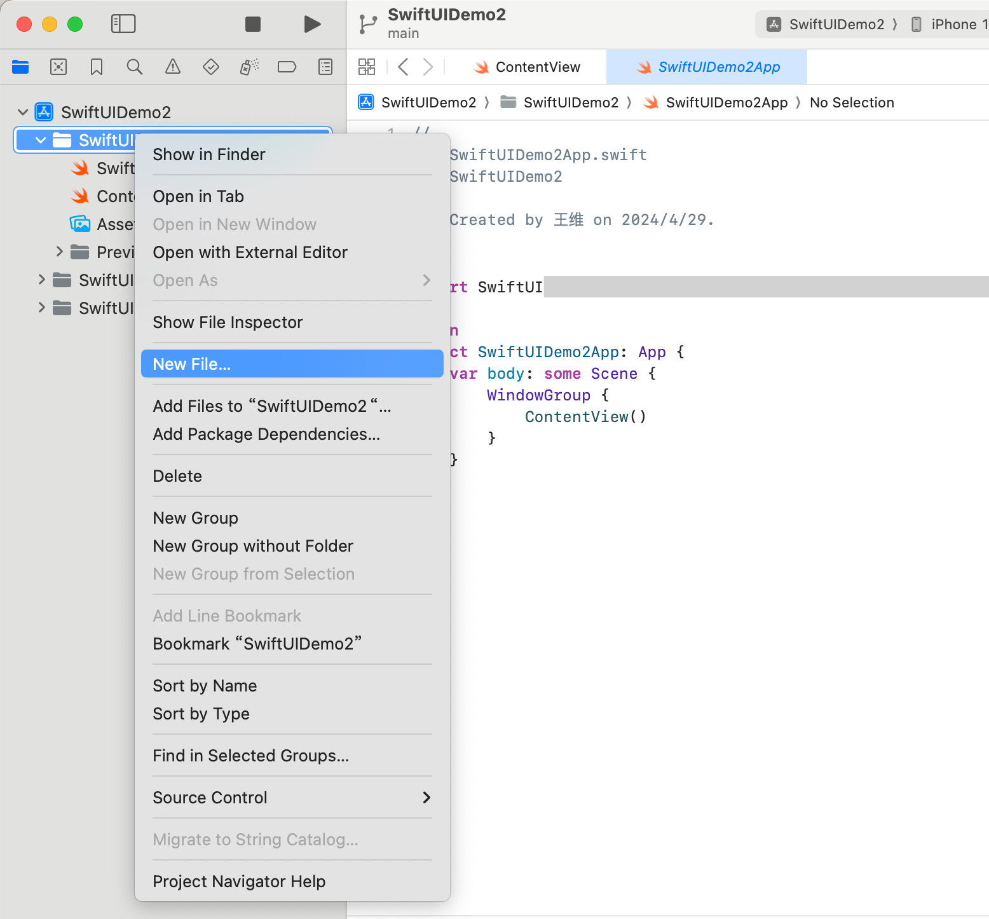Collapse the selected SwiftUI folder

pyautogui.click(x=41, y=140)
